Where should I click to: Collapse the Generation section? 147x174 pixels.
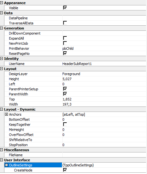pos(2,28)
